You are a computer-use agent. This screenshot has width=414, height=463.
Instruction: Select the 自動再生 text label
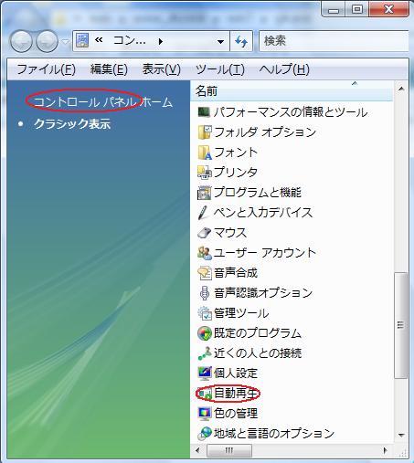pos(236,394)
